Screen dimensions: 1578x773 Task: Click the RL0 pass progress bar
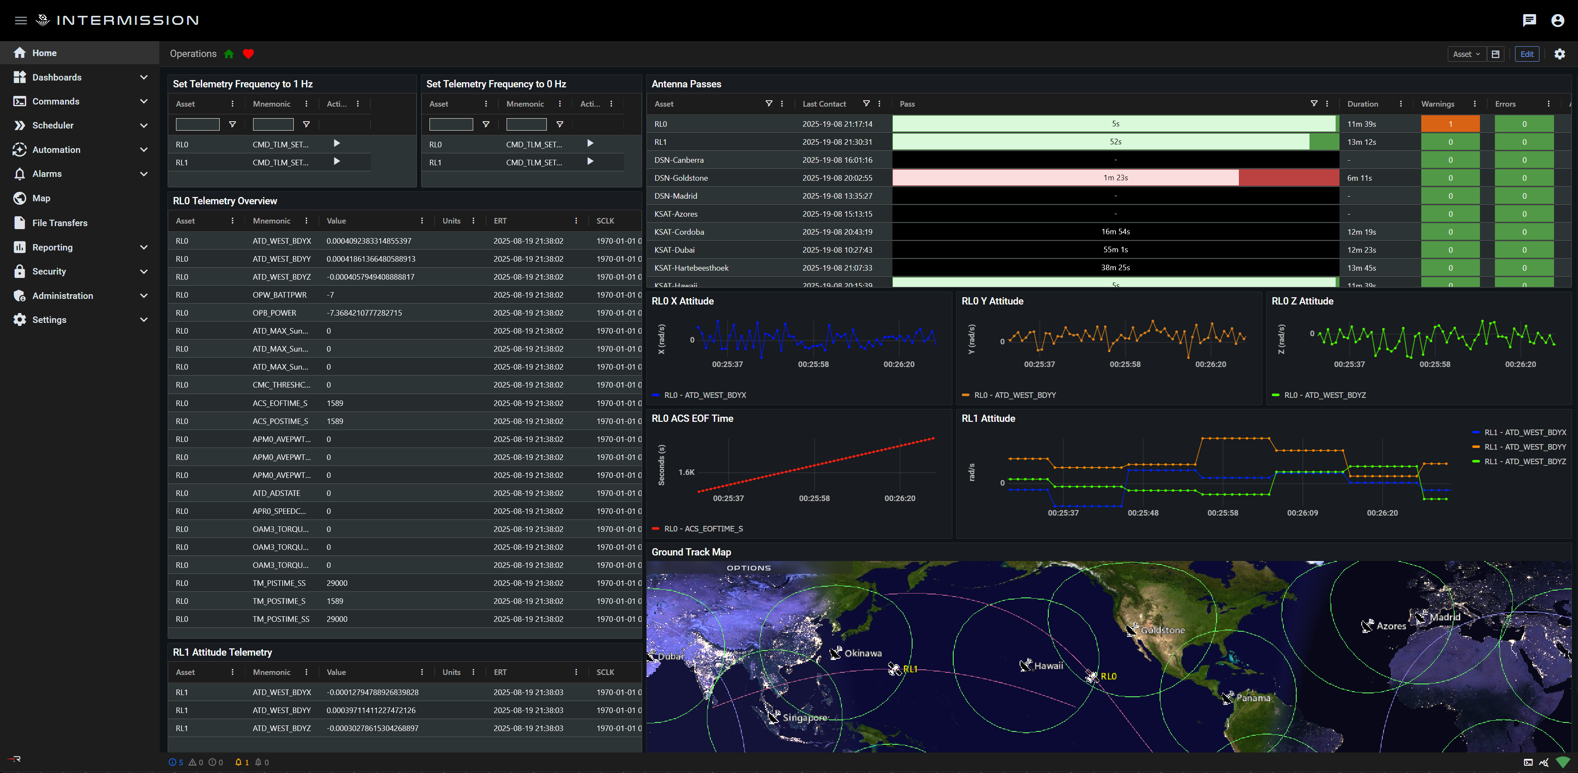[1116, 124]
